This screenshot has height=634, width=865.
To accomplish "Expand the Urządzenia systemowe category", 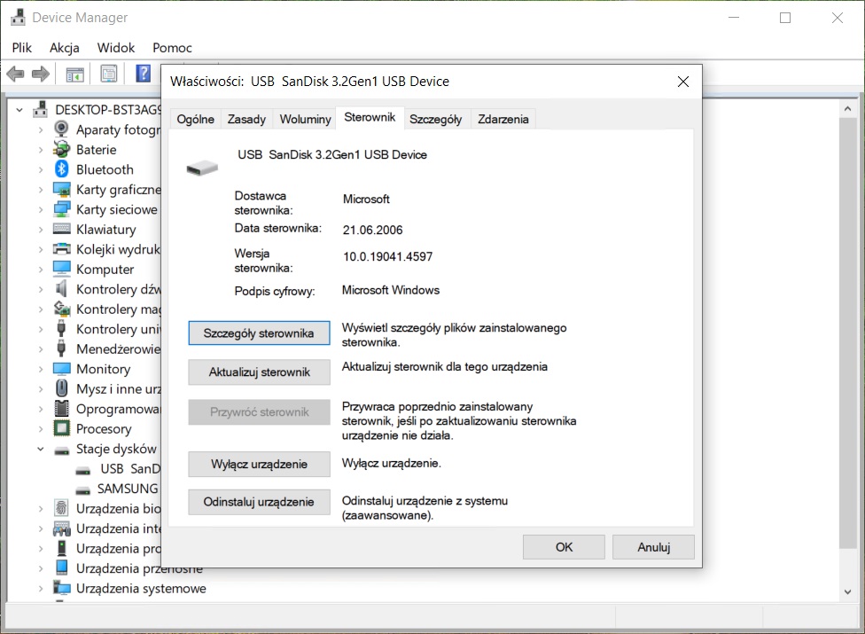I will [40, 588].
